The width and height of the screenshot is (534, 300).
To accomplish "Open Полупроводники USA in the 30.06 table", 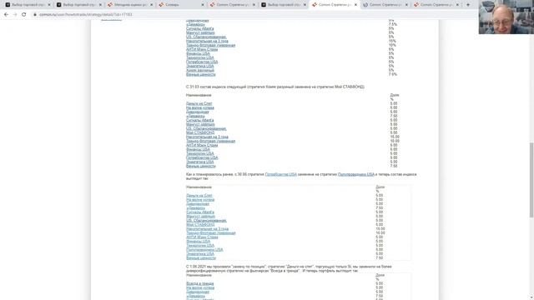I will tap(204, 250).
